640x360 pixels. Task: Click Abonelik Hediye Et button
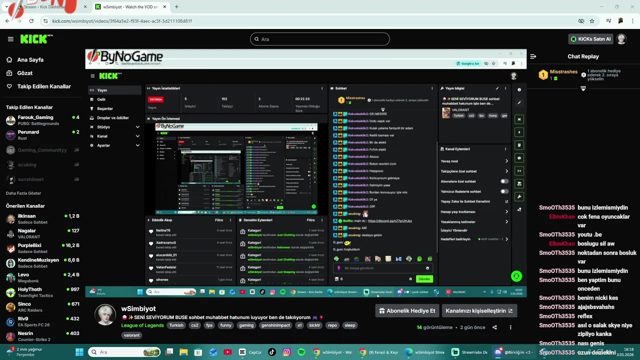tap(407, 310)
